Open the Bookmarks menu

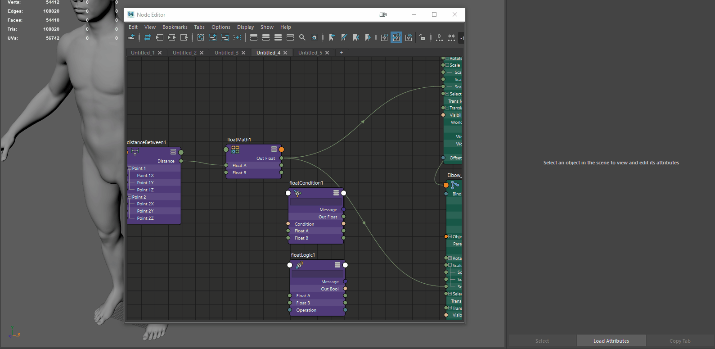(175, 27)
